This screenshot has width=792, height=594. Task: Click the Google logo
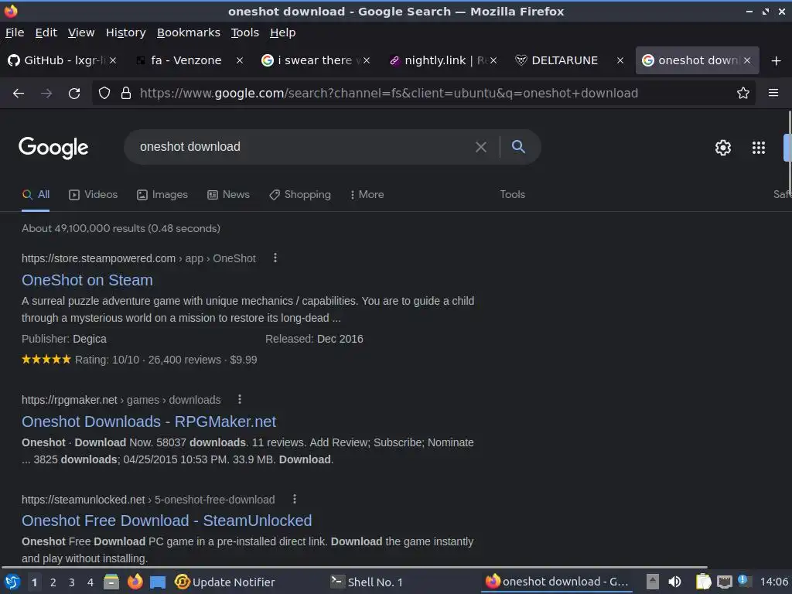click(53, 148)
